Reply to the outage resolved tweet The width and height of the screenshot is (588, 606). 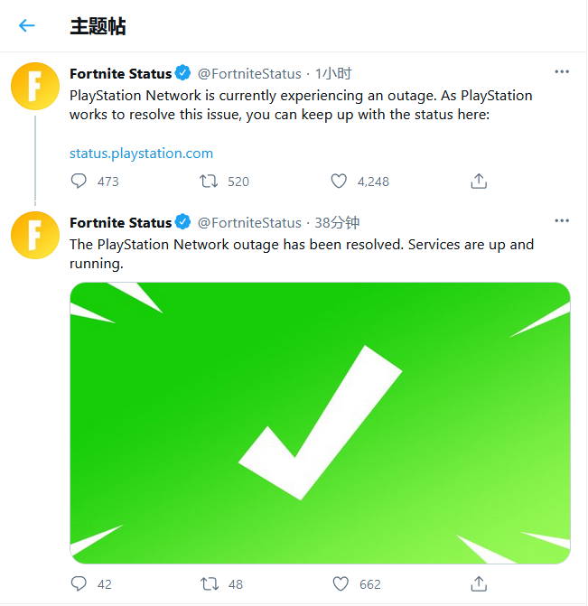point(79,583)
